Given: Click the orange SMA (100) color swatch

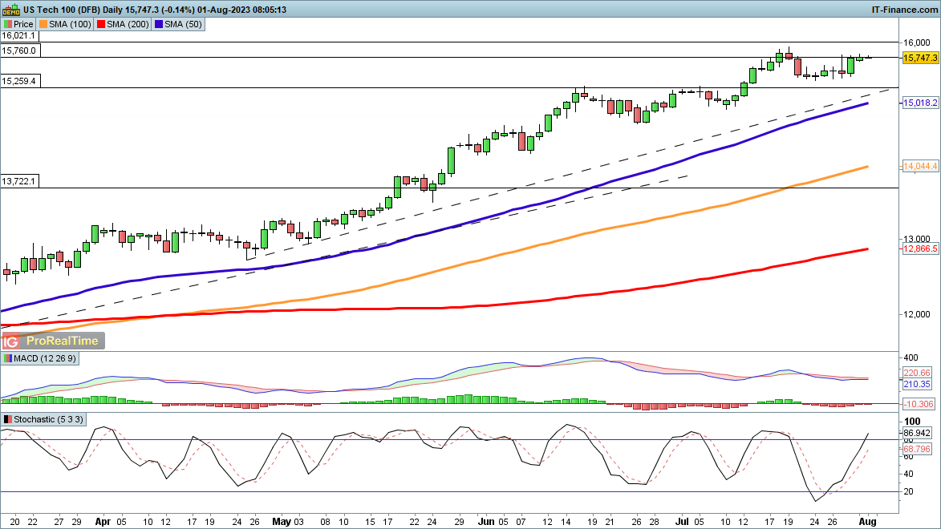Looking at the screenshot, I should pyautogui.click(x=43, y=24).
